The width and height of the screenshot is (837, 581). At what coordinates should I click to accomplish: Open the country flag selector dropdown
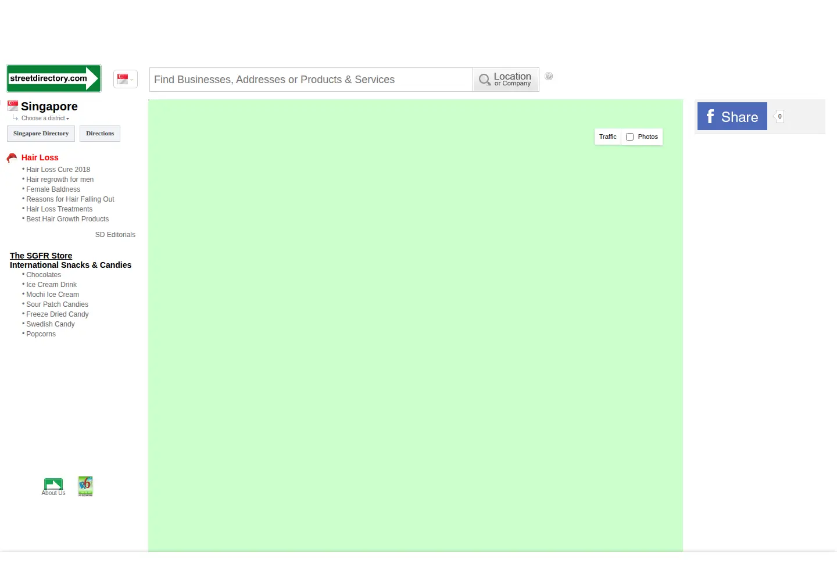coord(126,79)
